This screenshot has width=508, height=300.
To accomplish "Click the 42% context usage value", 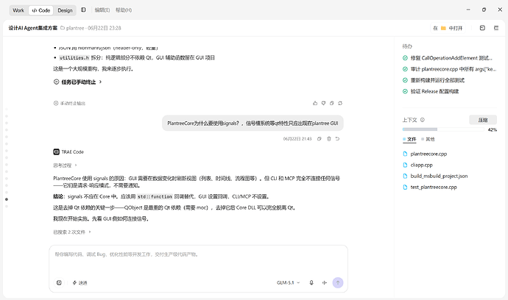I will tap(492, 129).
